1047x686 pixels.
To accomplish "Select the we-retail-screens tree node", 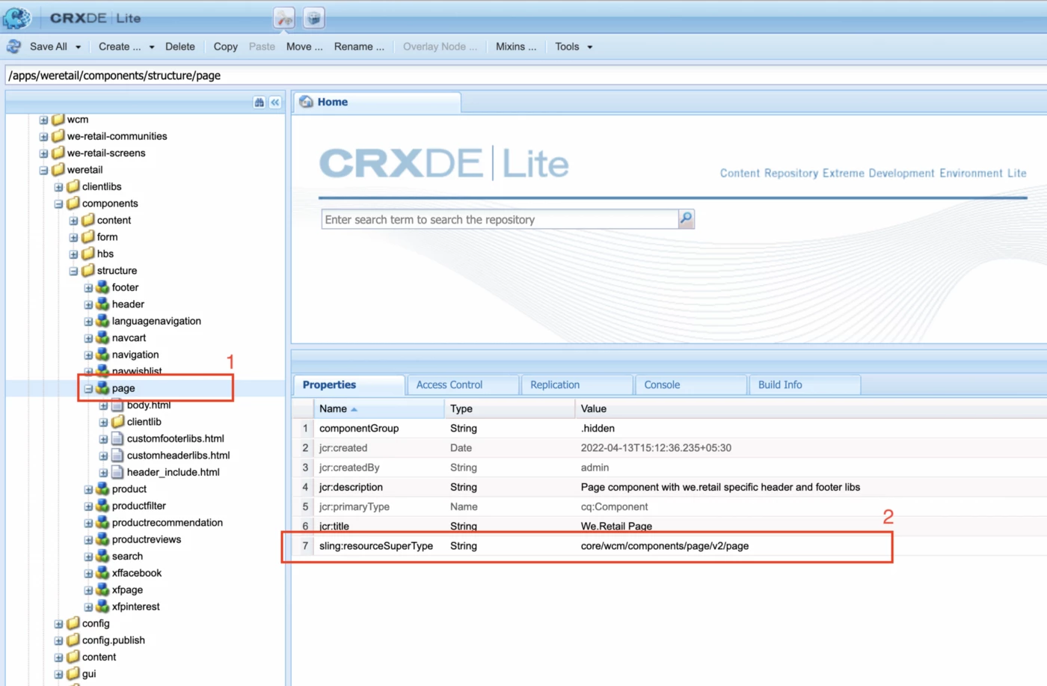I will (106, 153).
